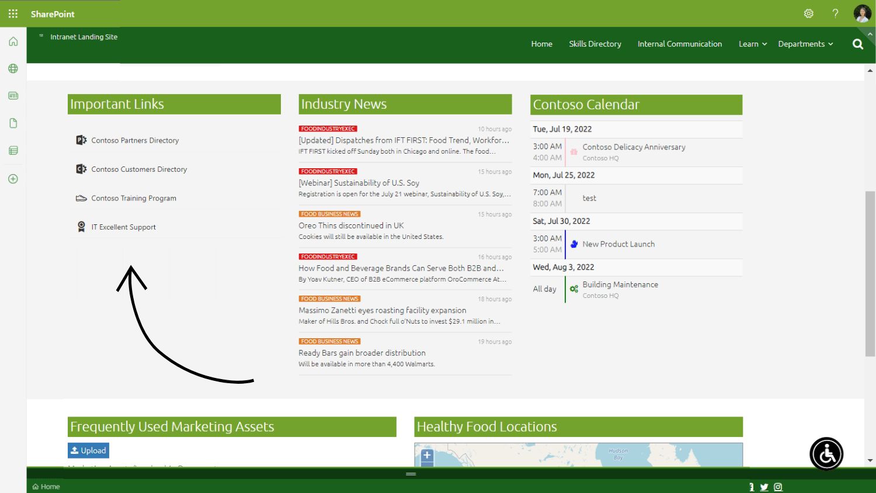Open the Contoso Customers Directory link

139,169
